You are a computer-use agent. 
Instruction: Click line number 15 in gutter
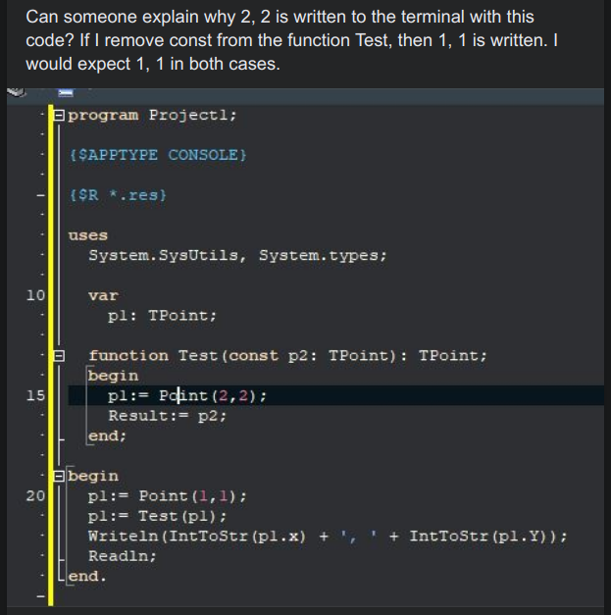point(35,395)
